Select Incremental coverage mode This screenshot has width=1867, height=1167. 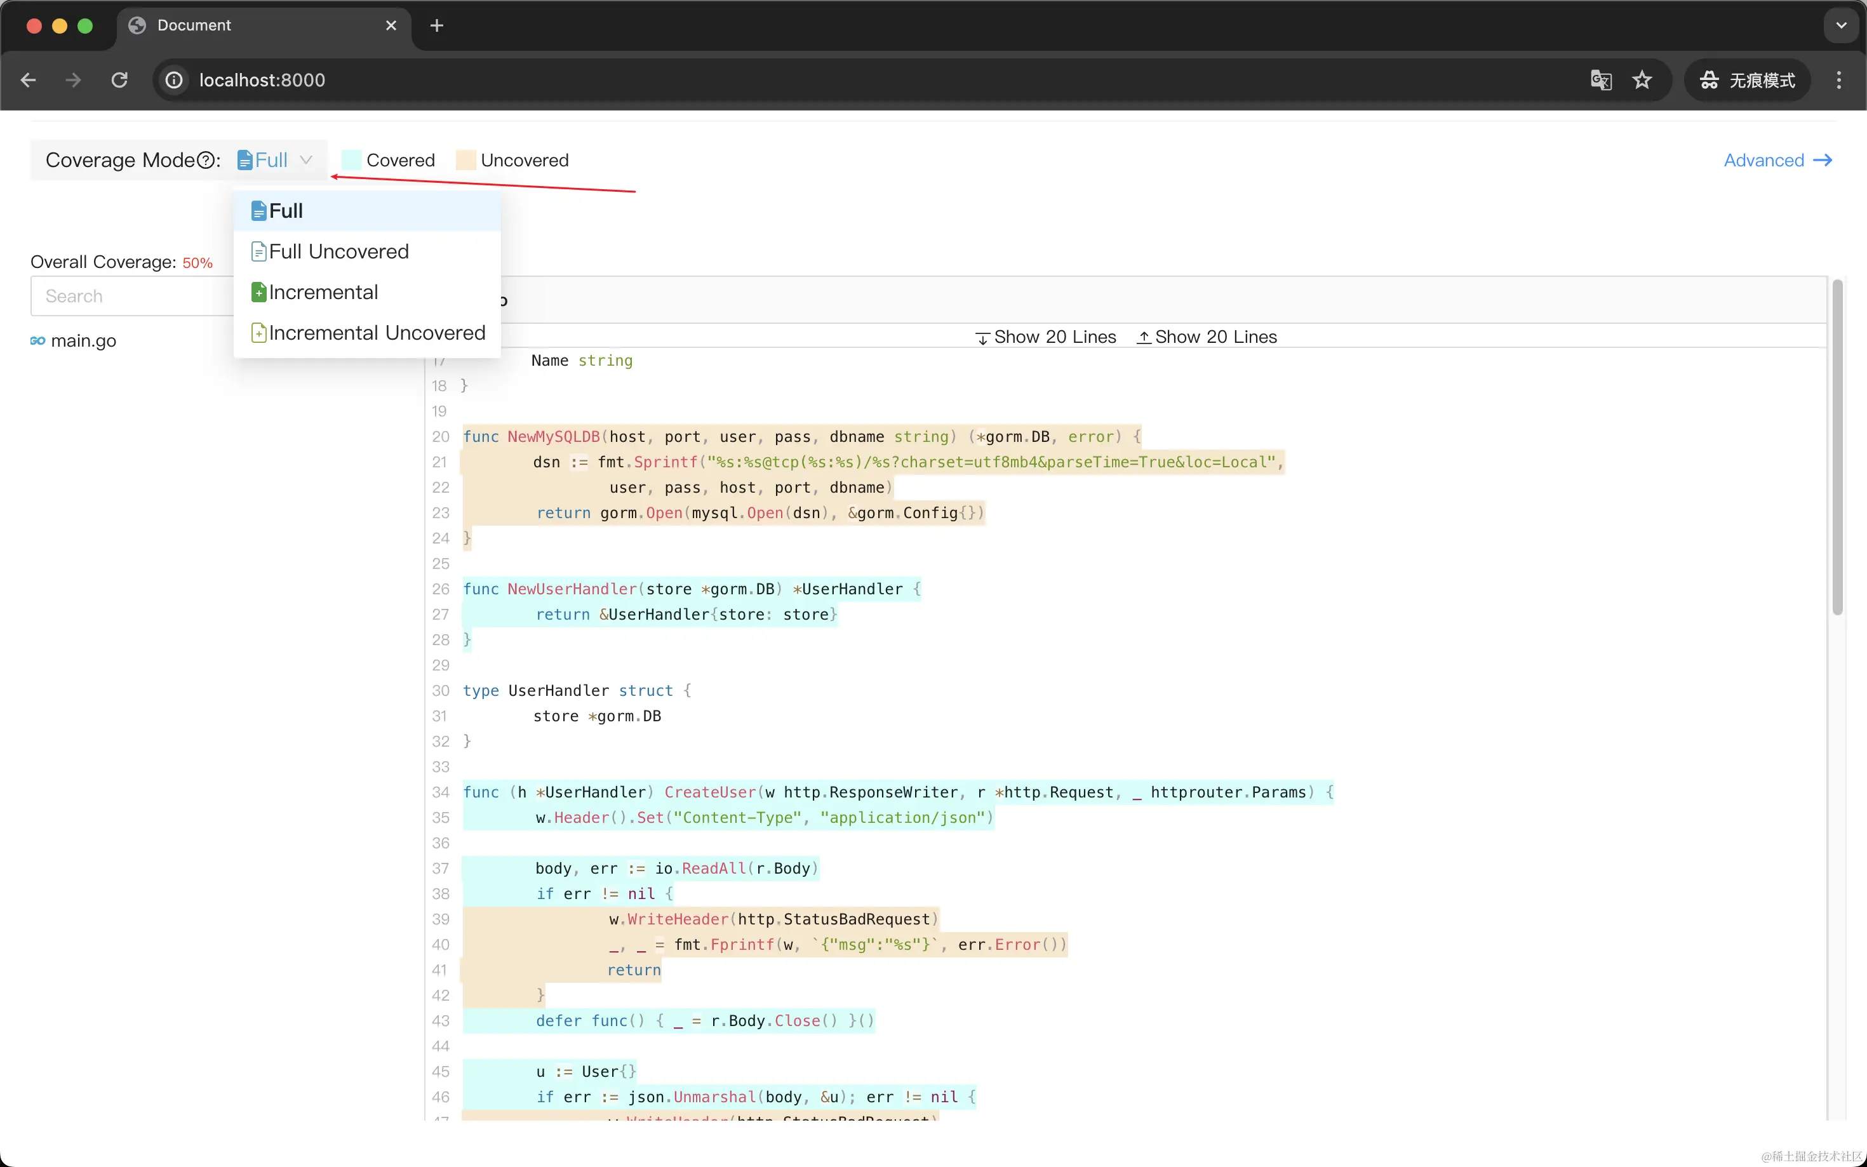323,293
